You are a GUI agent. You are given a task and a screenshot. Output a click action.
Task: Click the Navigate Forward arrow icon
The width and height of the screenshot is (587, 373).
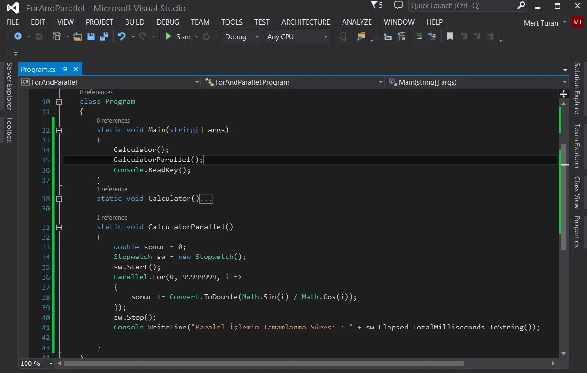tap(39, 36)
